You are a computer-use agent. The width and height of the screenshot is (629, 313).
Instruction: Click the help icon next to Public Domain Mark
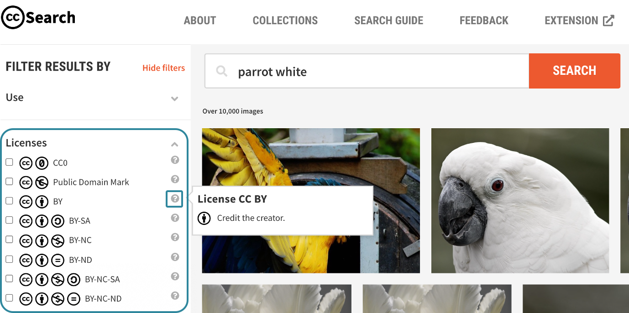(175, 179)
